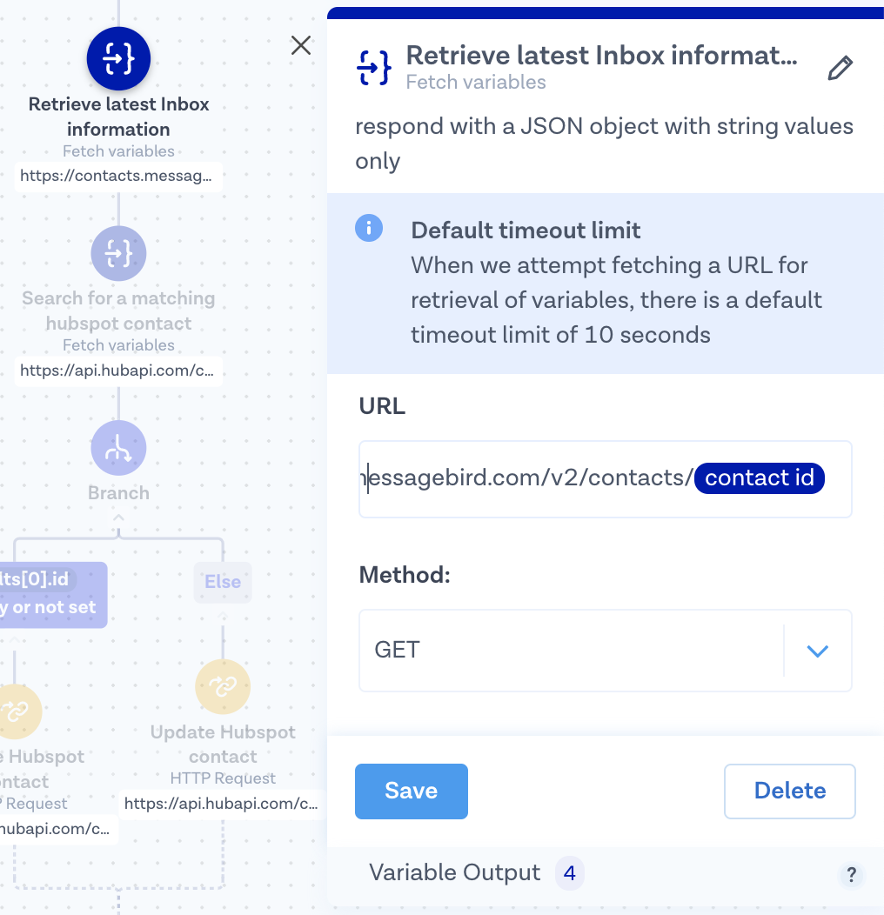Close the step settings panel with X
This screenshot has height=915, width=884.
301,45
